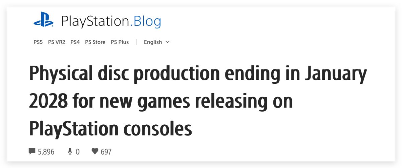Click the 697 likes count
This screenshot has height=168, width=402.
(106, 152)
